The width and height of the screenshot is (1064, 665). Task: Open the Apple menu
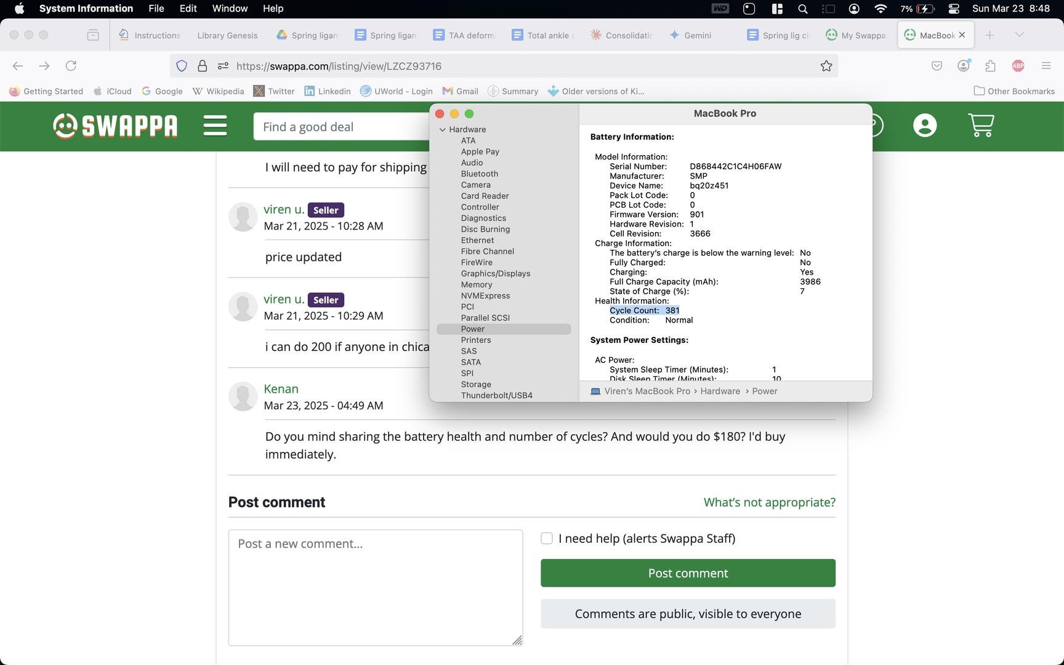pyautogui.click(x=19, y=9)
